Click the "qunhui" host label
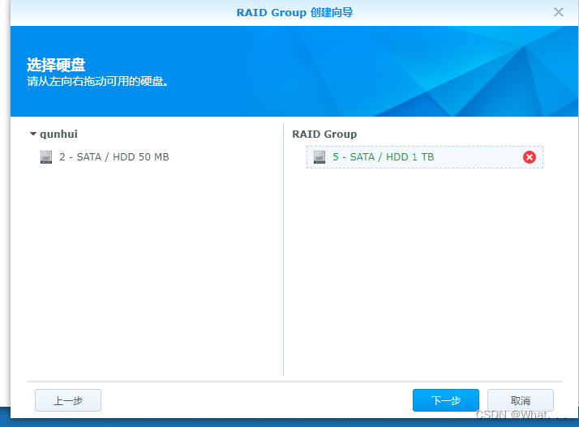This screenshot has width=579, height=427. point(58,134)
